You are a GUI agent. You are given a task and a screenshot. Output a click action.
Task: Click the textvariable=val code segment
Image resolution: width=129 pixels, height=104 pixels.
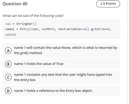pyautogui.click(x=73, y=29)
